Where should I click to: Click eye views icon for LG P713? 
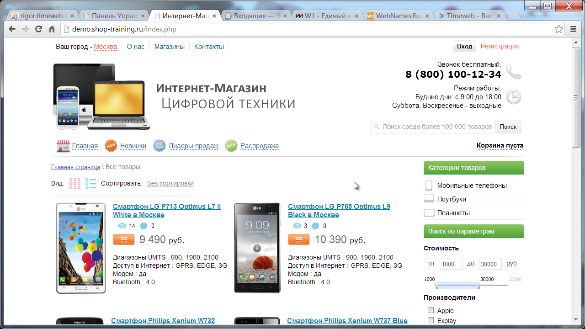pyautogui.click(x=122, y=226)
